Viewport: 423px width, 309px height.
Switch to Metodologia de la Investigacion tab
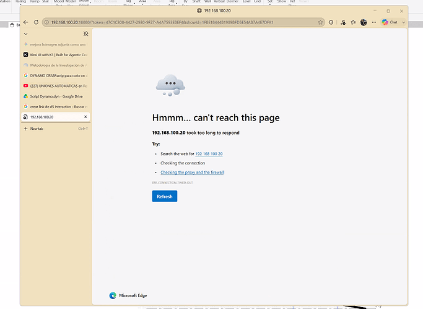click(x=55, y=65)
